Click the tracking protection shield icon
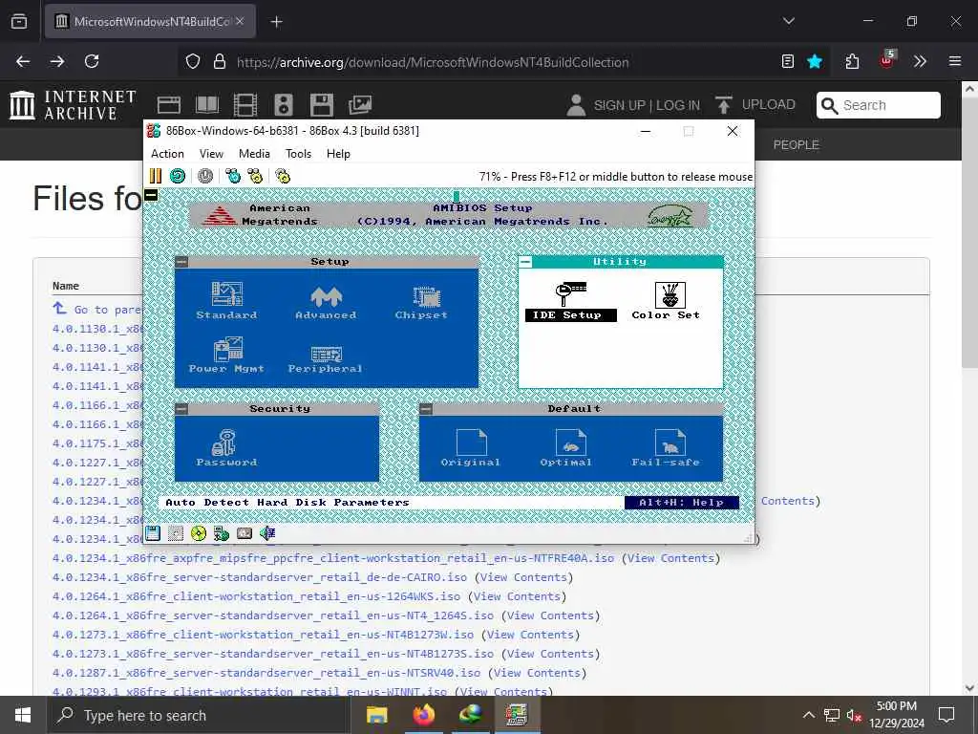 (x=193, y=62)
